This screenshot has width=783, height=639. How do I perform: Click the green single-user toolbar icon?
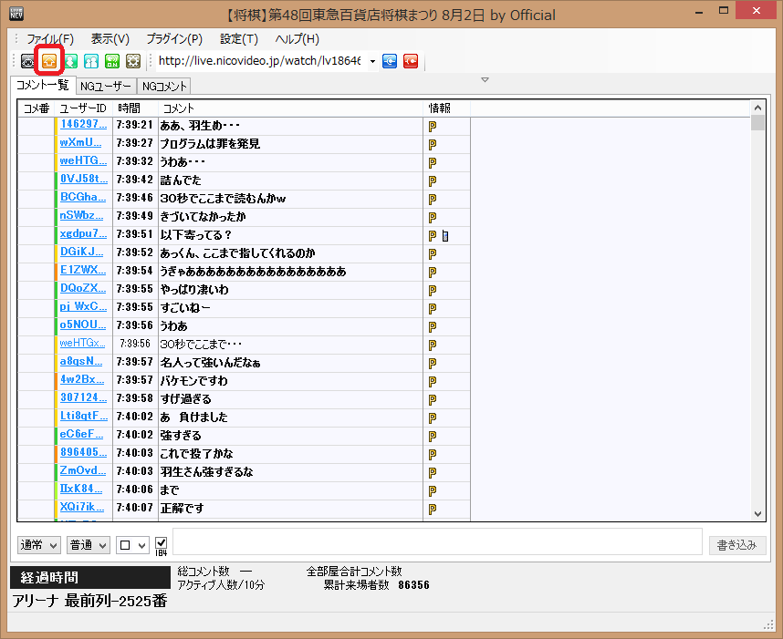[x=70, y=61]
